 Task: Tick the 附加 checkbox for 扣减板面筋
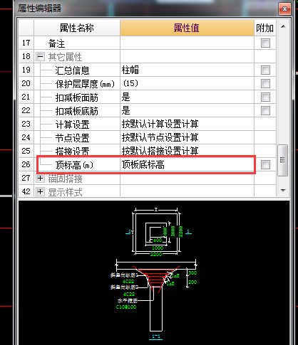[x=265, y=97]
